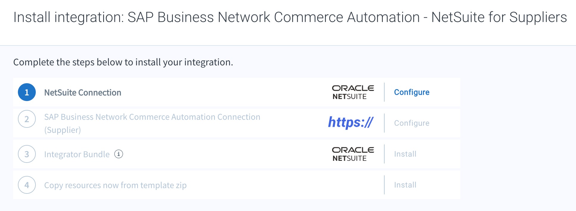Click Configure for SAP Business Network Connection

[x=412, y=123]
